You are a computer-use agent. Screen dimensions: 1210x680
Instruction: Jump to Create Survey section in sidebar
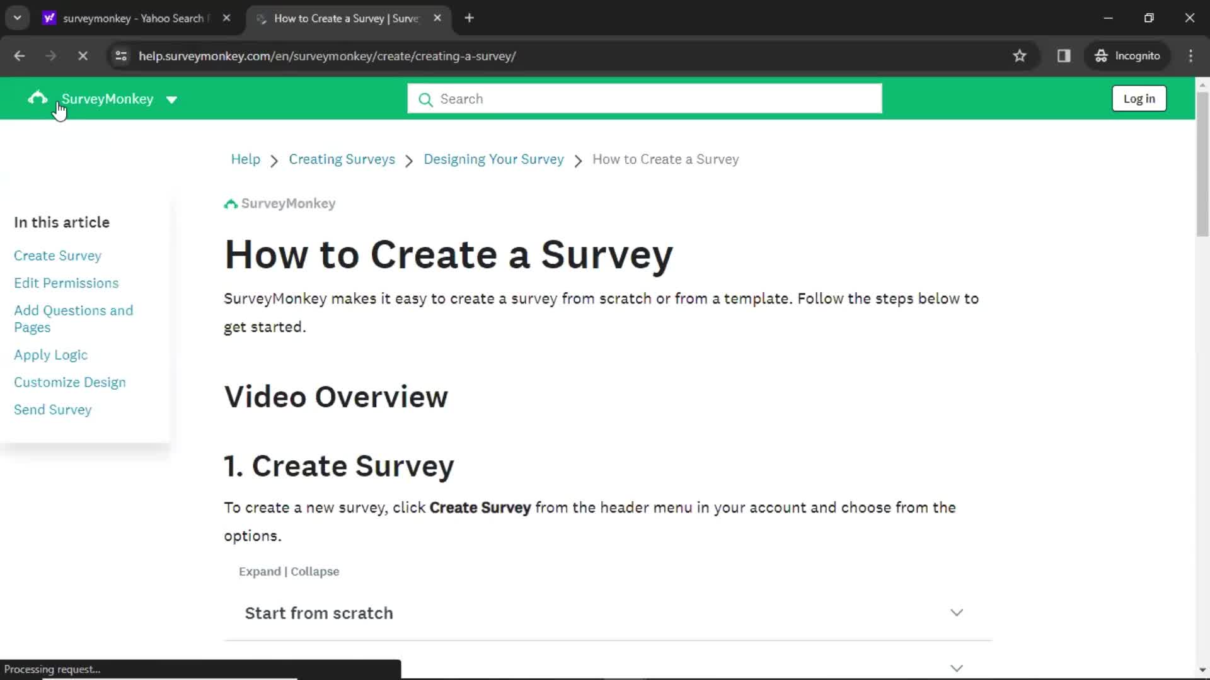coord(57,256)
